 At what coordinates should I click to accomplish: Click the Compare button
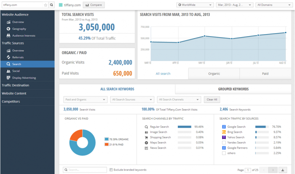(94, 5)
